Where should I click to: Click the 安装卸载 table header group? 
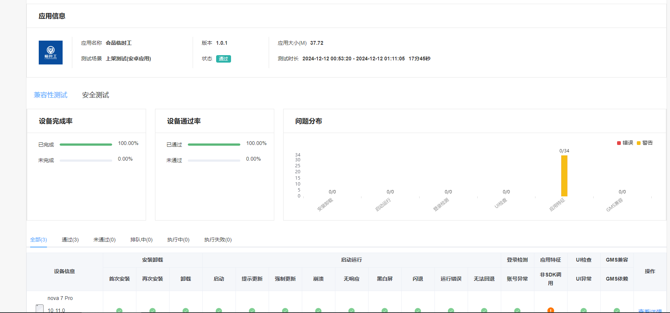152,260
